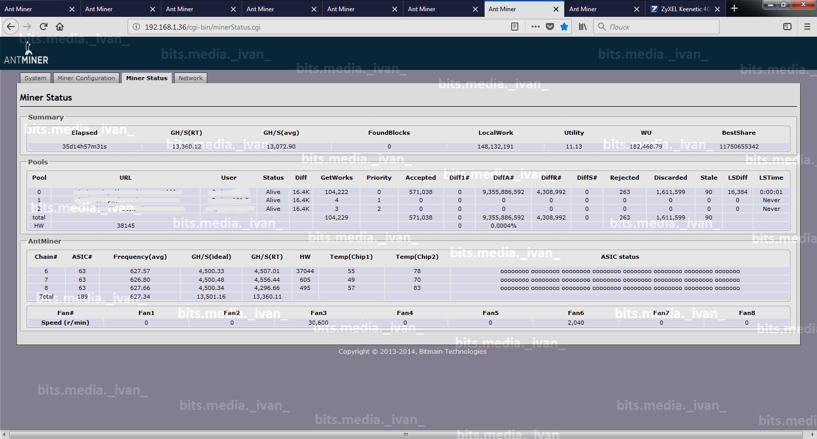
Task: Click the ASIC status column header
Action: tap(620, 257)
